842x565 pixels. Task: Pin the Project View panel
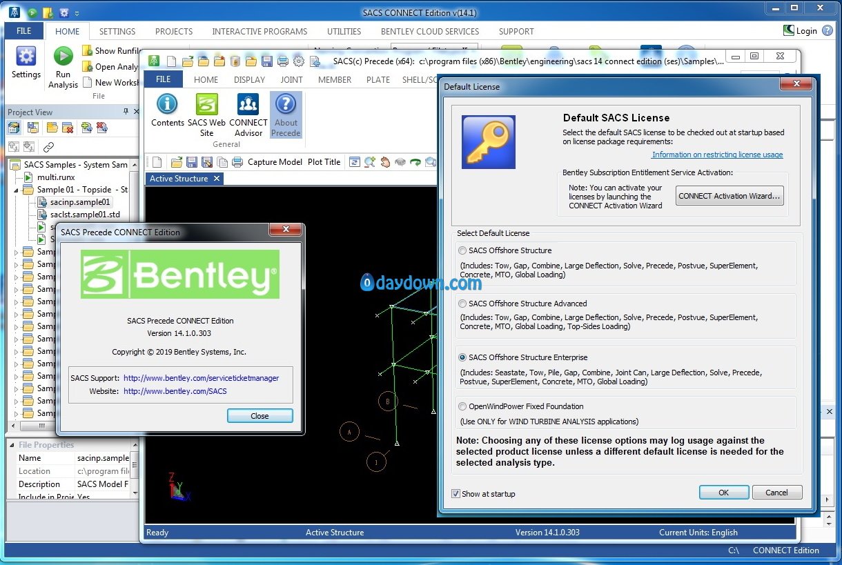pos(126,112)
